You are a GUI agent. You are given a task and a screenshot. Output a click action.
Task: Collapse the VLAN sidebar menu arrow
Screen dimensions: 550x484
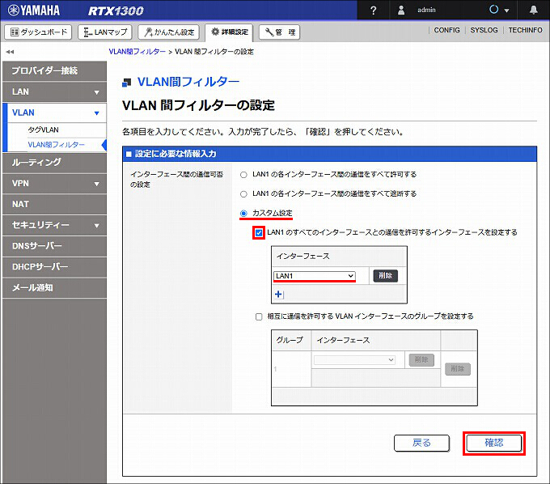point(97,113)
